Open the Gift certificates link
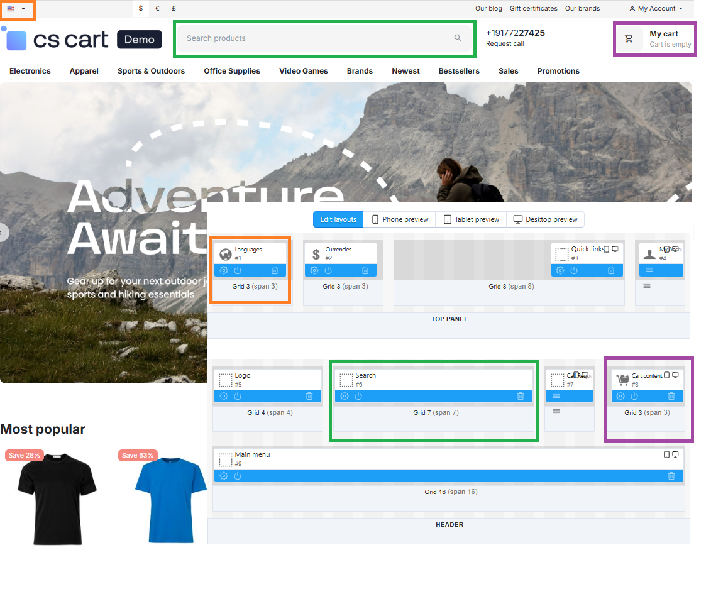This screenshot has height=594, width=728. [x=534, y=8]
